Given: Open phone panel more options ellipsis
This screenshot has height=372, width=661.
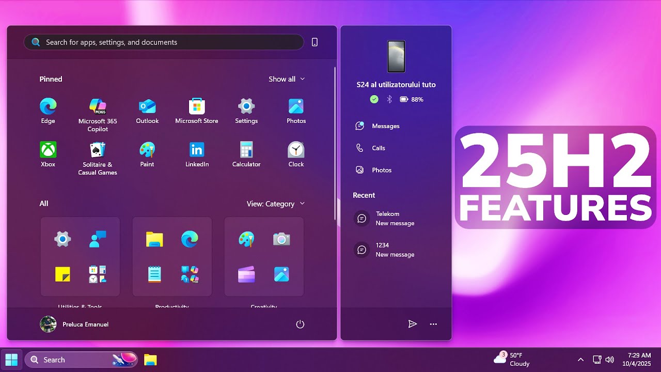Looking at the screenshot, I should click(x=433, y=324).
